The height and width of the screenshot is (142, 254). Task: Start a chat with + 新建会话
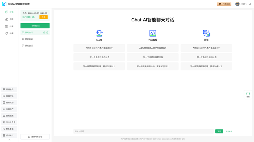coord(35,26)
